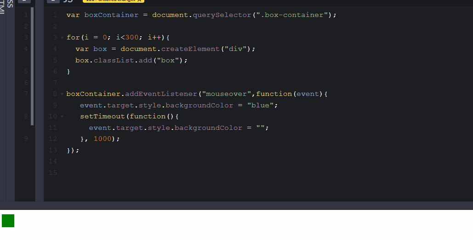Click the 1000 timeout value
This screenshot has width=473, height=240.
[103, 139]
